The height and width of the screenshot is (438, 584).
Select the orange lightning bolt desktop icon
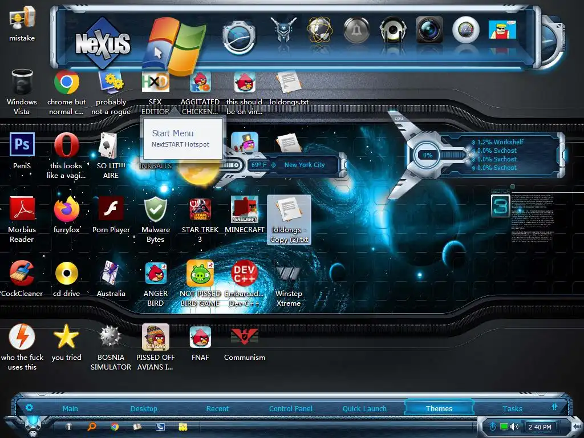(22, 347)
